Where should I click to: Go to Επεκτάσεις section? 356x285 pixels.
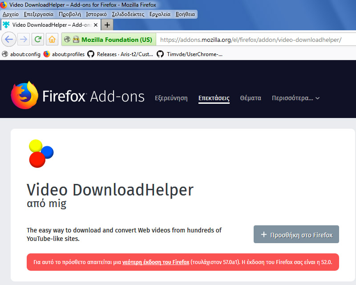[x=214, y=98]
